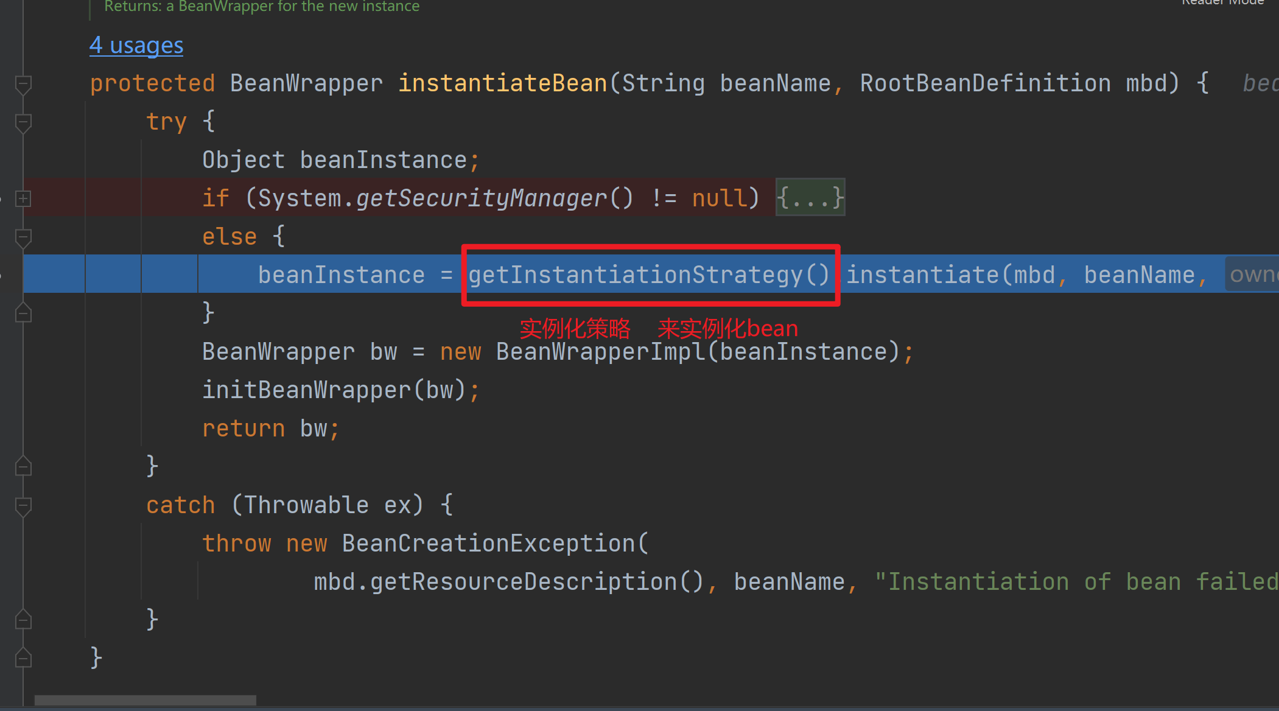Click the BeanWrapper return type

tap(307, 83)
